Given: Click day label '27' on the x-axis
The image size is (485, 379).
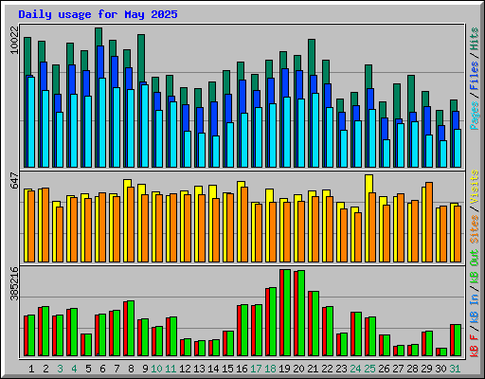Looking at the screenshot, I should pos(398,369).
